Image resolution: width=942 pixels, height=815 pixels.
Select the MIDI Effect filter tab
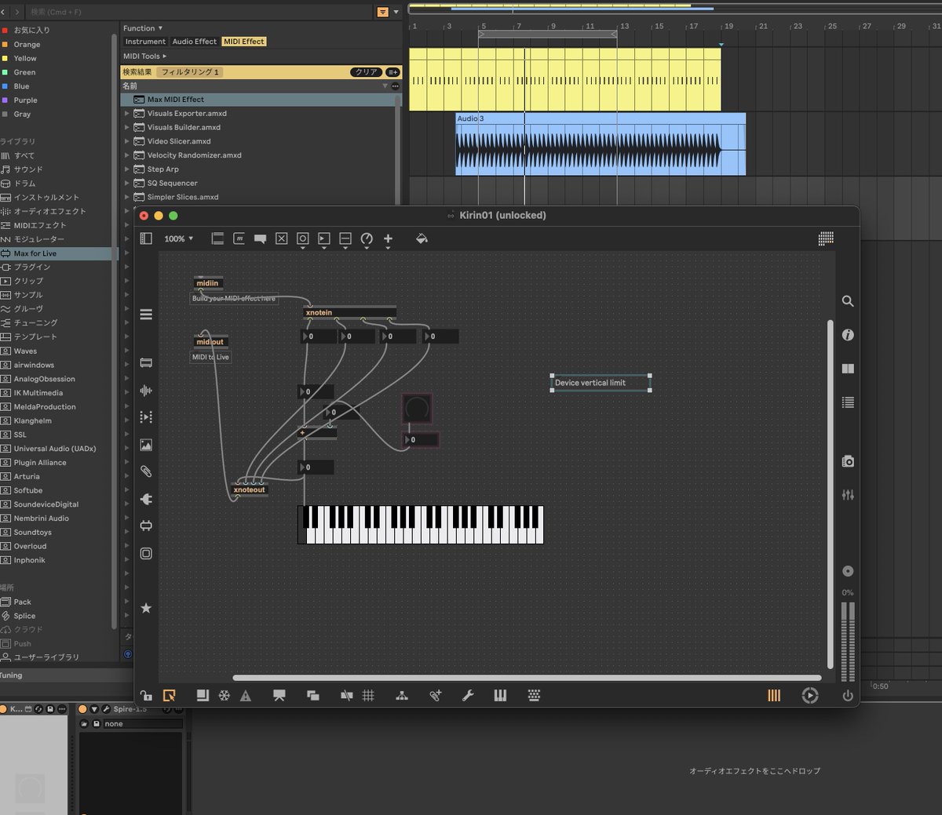(x=244, y=42)
